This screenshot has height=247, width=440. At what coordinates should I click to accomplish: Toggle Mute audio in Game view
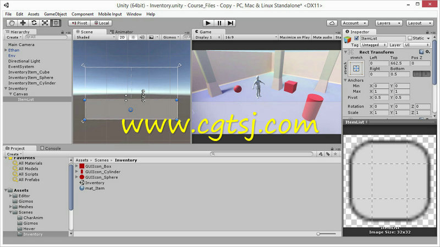click(x=322, y=37)
